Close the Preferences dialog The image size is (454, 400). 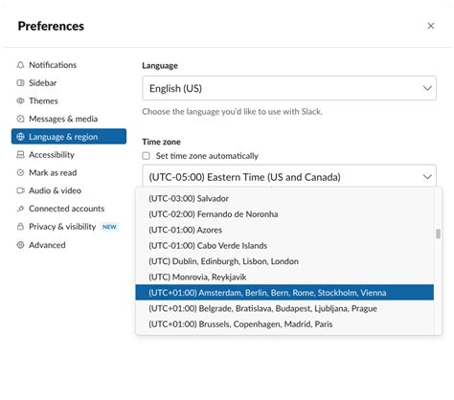click(431, 26)
